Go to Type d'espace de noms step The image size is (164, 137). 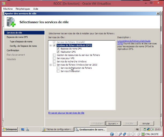click(21, 42)
